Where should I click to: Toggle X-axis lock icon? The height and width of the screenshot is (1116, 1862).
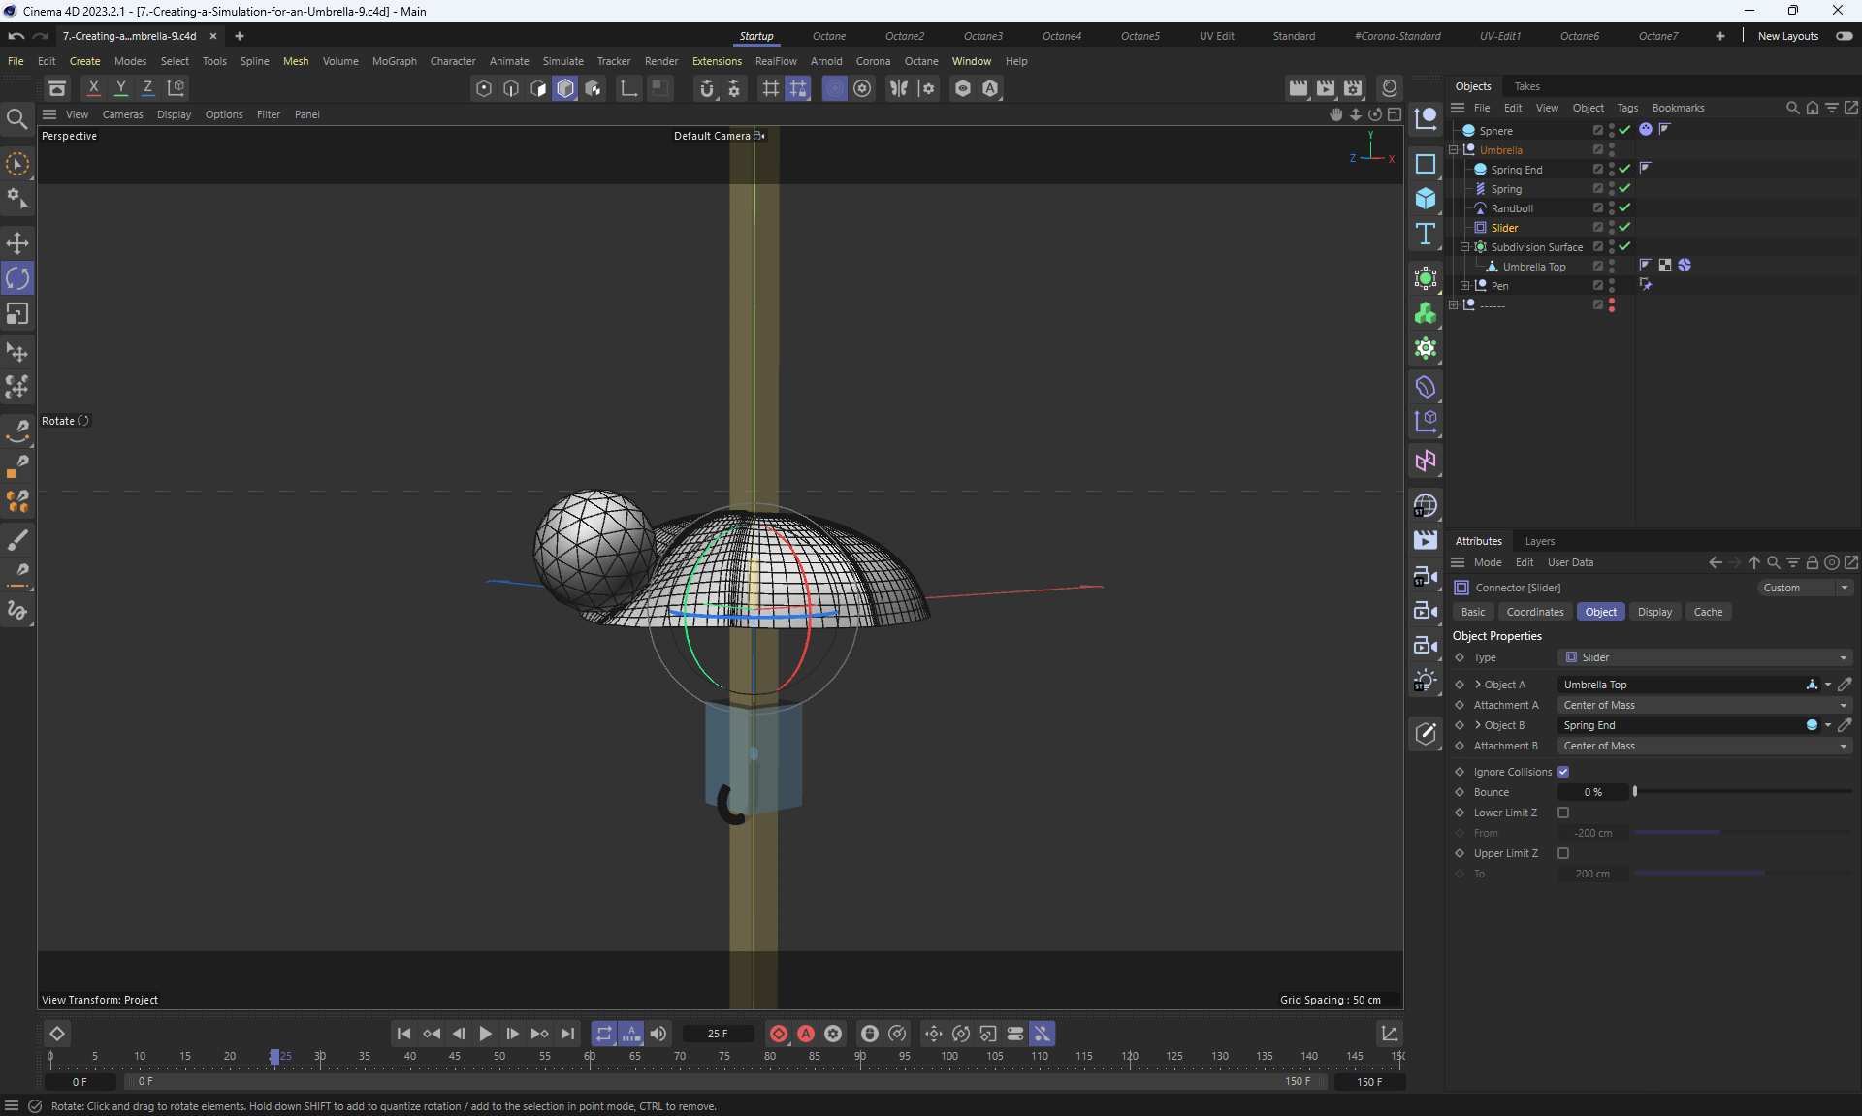pyautogui.click(x=93, y=87)
